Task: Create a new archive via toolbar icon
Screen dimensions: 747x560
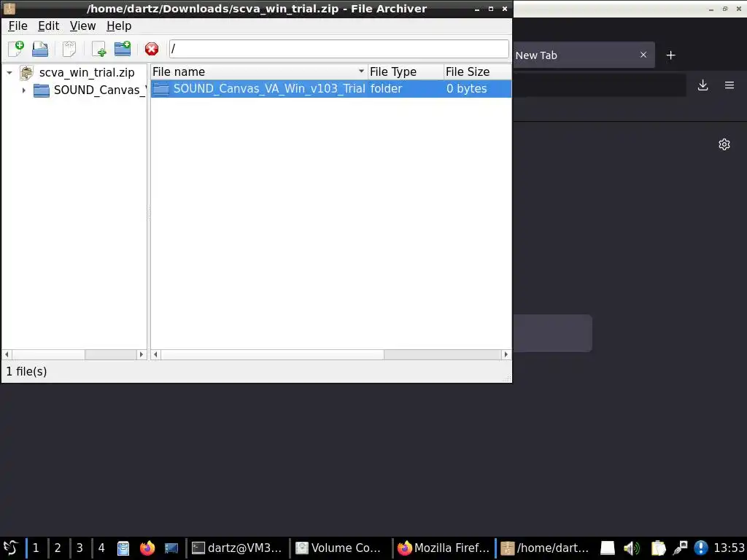Action: pos(16,49)
